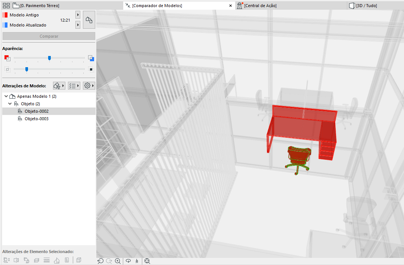
Task: Click the 3D building cube change icon
Action: pos(79,260)
